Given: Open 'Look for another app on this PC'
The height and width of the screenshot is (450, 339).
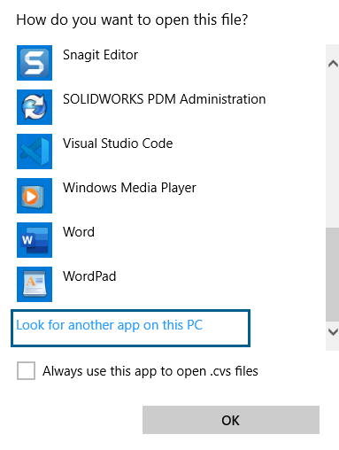Looking at the screenshot, I should pyautogui.click(x=130, y=328).
